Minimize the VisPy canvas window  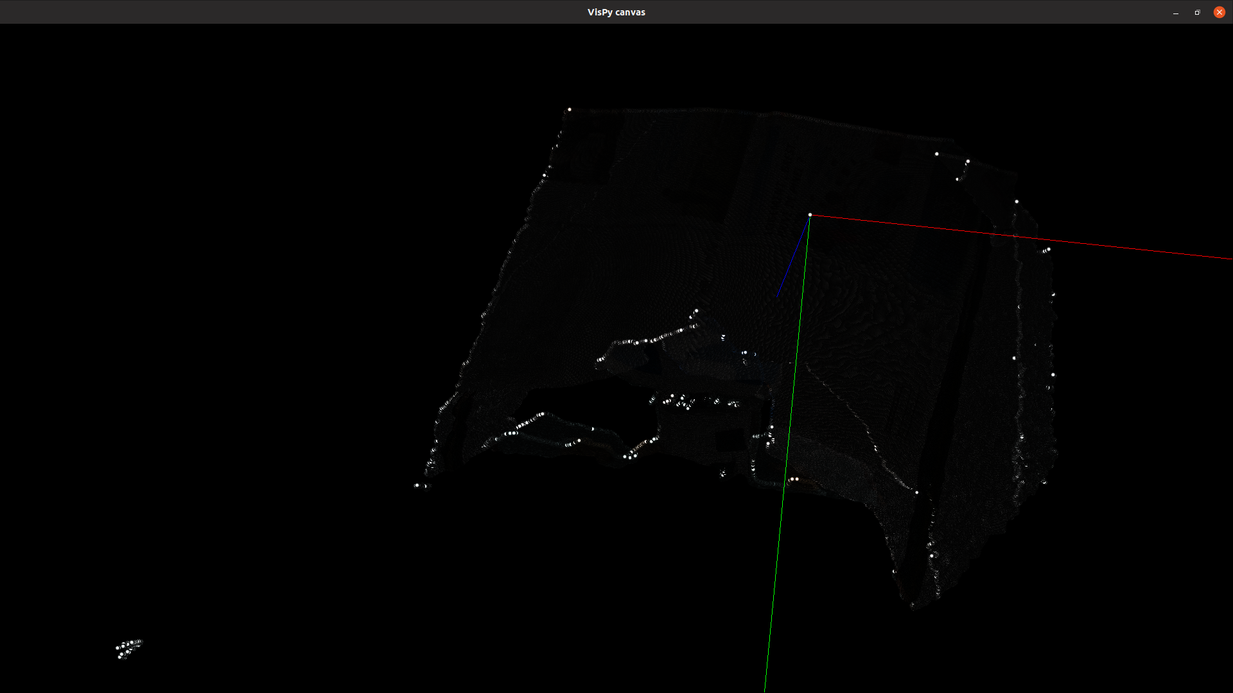(1175, 12)
